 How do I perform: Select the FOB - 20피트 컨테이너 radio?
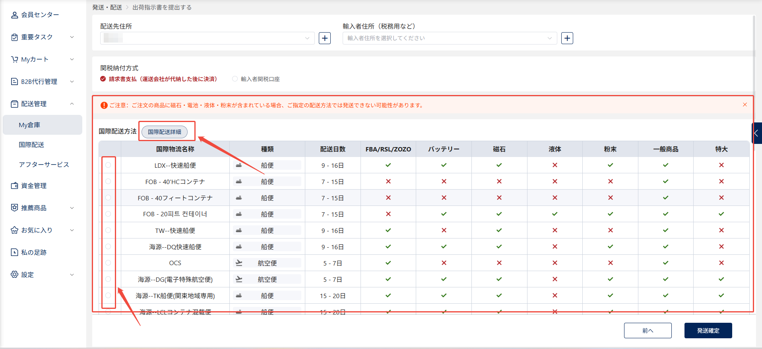coord(108,214)
